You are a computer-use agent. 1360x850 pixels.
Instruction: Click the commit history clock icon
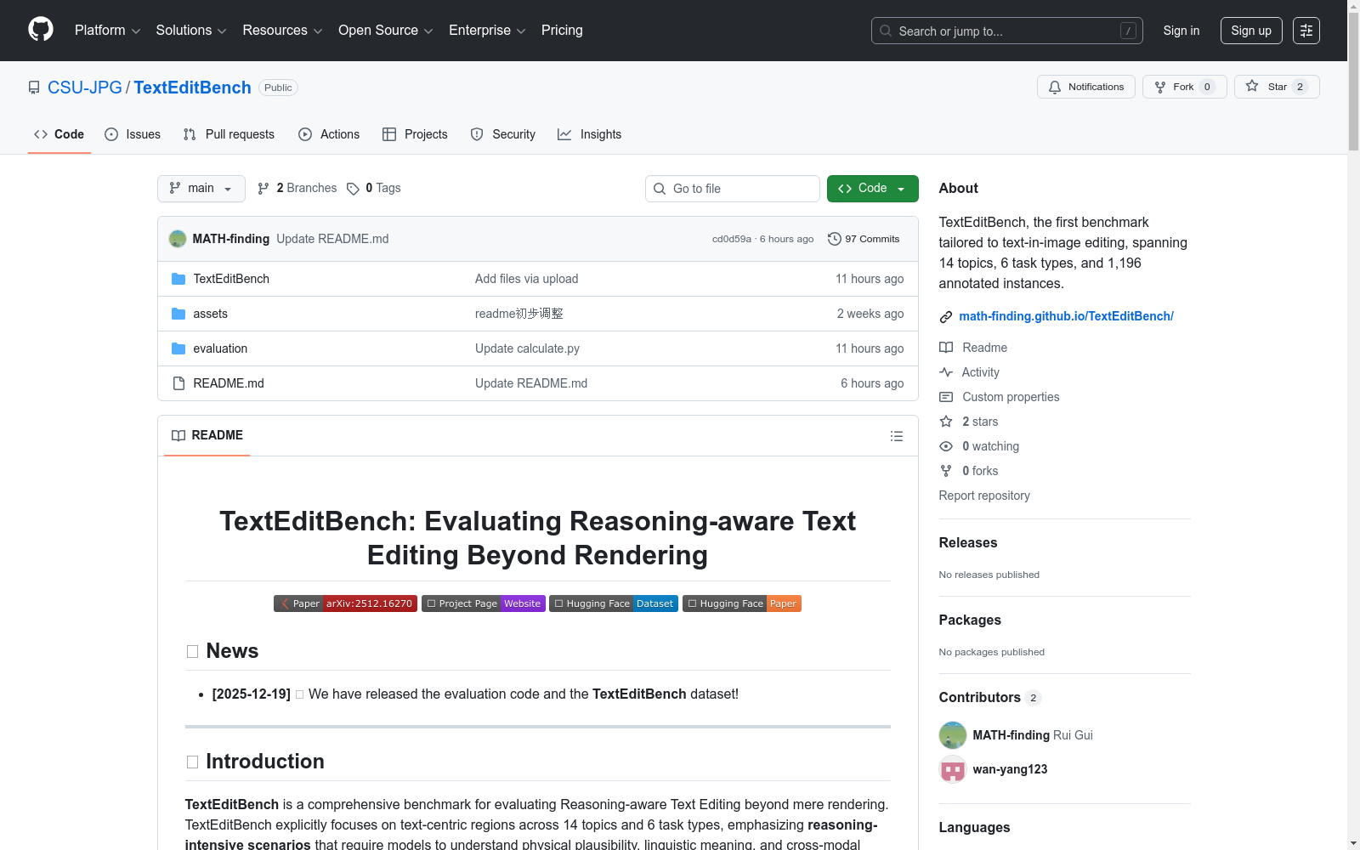(835, 239)
